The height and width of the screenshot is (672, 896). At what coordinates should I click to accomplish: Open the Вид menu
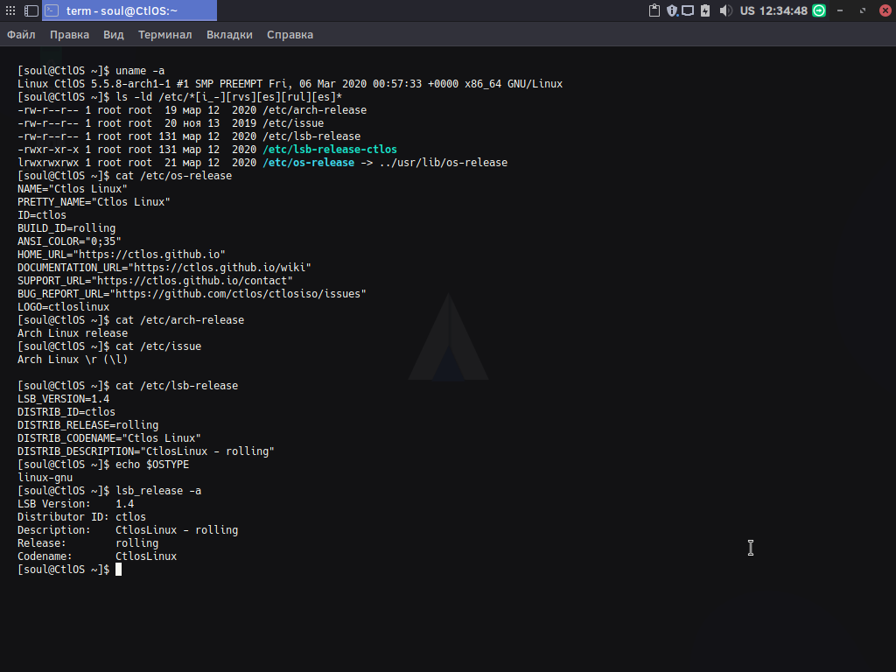coord(113,35)
